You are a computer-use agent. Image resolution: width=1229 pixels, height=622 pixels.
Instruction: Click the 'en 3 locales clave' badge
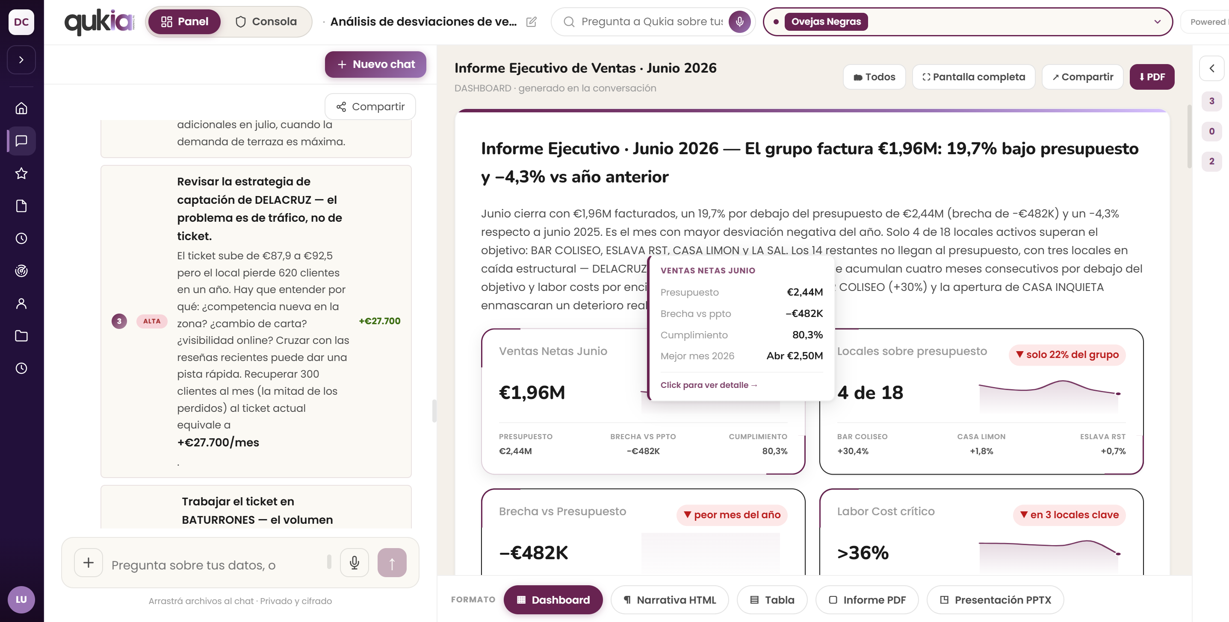click(1069, 515)
